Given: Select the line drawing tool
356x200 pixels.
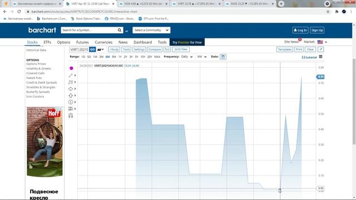Looking at the screenshot, I should [x=71, y=76].
